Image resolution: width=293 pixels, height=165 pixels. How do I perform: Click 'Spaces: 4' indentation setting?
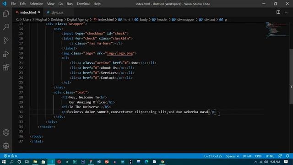point(232,156)
